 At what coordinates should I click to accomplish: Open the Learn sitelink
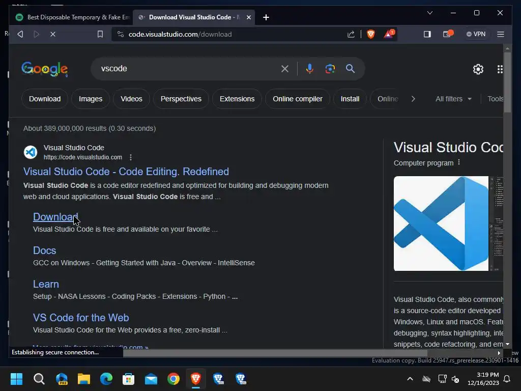click(46, 284)
